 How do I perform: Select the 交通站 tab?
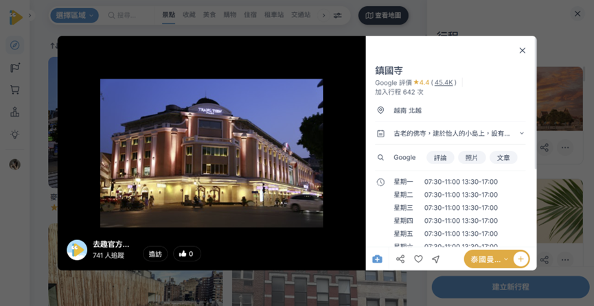click(301, 15)
